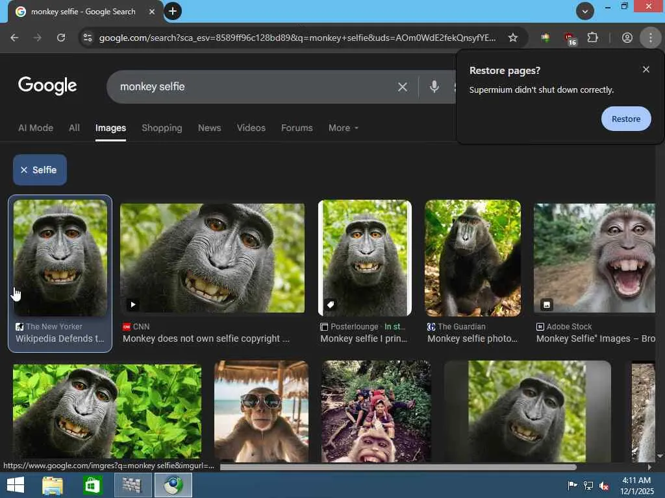665x498 pixels.
Task: Go to Google homepage via logo
Action: [47, 86]
